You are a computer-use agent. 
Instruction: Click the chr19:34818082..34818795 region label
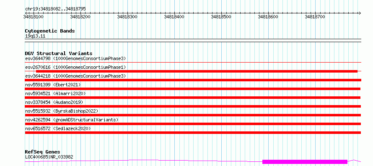tap(55, 9)
